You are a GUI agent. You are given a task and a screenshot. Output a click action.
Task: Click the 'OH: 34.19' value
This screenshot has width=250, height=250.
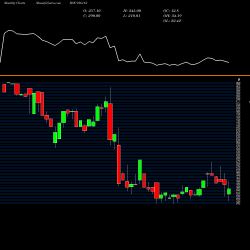click(172, 15)
